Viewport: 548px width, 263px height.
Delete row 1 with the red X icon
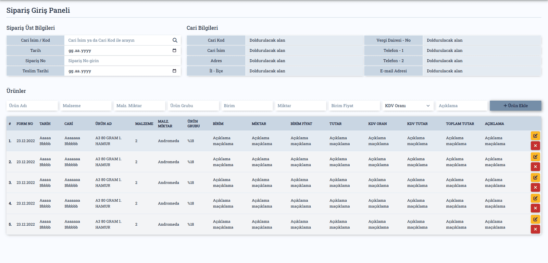point(535,146)
